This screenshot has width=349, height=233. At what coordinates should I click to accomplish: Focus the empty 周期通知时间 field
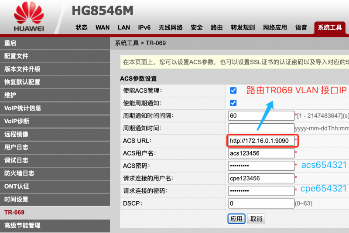click(261, 128)
